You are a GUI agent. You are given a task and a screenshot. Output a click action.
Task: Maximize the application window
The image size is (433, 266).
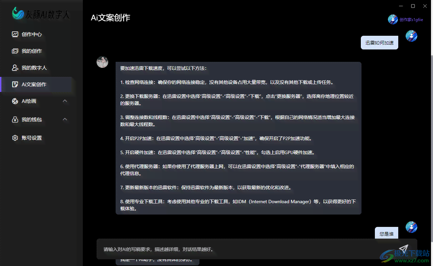coord(413,6)
